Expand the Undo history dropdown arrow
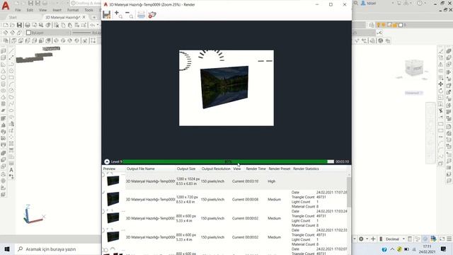Viewport: 453px width, 255px height. (x=98, y=25)
